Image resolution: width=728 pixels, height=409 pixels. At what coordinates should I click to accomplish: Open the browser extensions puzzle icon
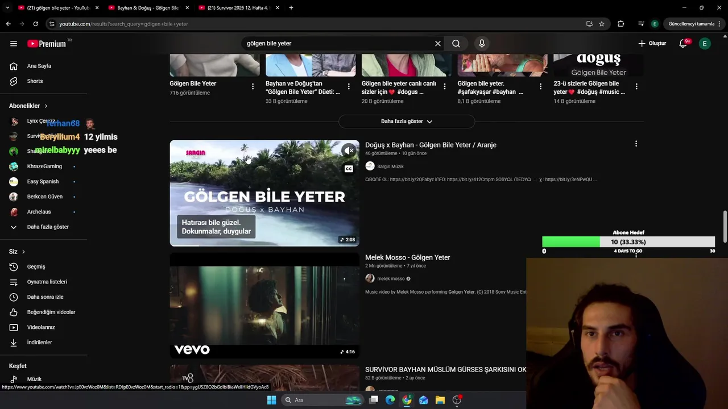point(621,24)
